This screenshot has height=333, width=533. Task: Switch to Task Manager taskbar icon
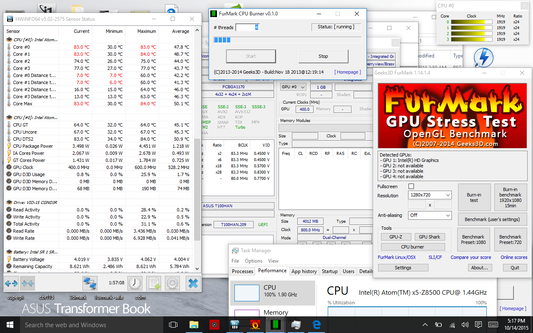(296, 325)
